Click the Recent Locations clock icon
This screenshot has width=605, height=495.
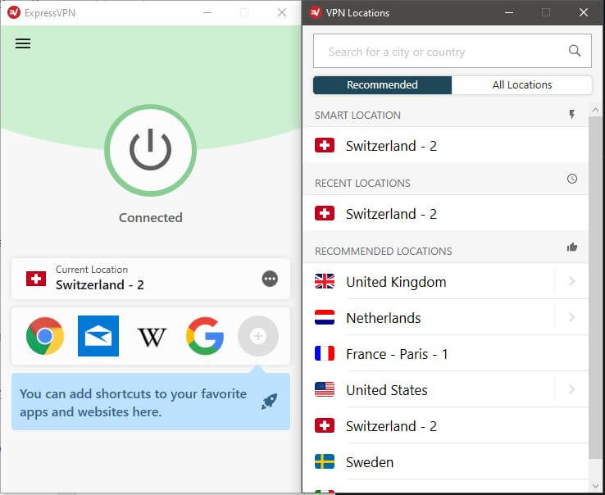[572, 179]
